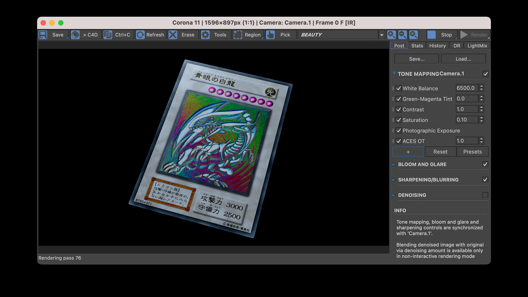
Task: Open the DR tab
Action: 457,46
